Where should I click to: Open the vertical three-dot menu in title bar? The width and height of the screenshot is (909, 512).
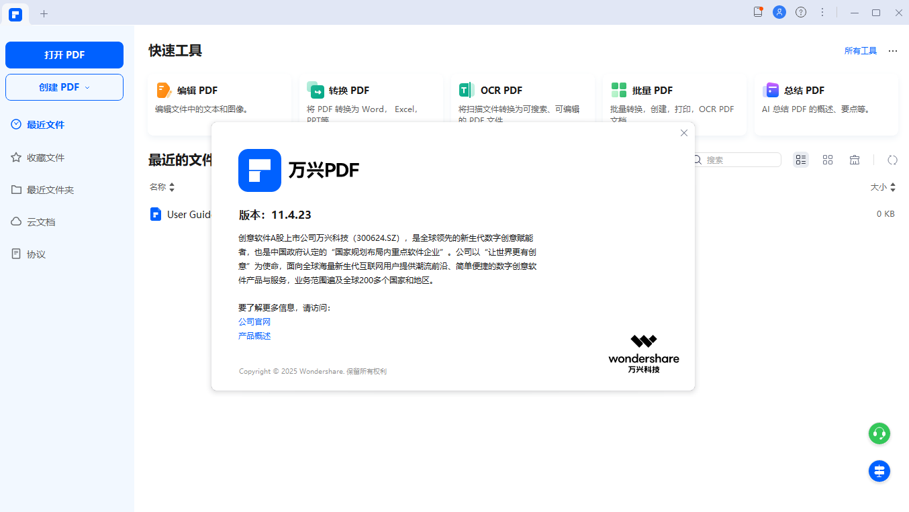coord(822,12)
